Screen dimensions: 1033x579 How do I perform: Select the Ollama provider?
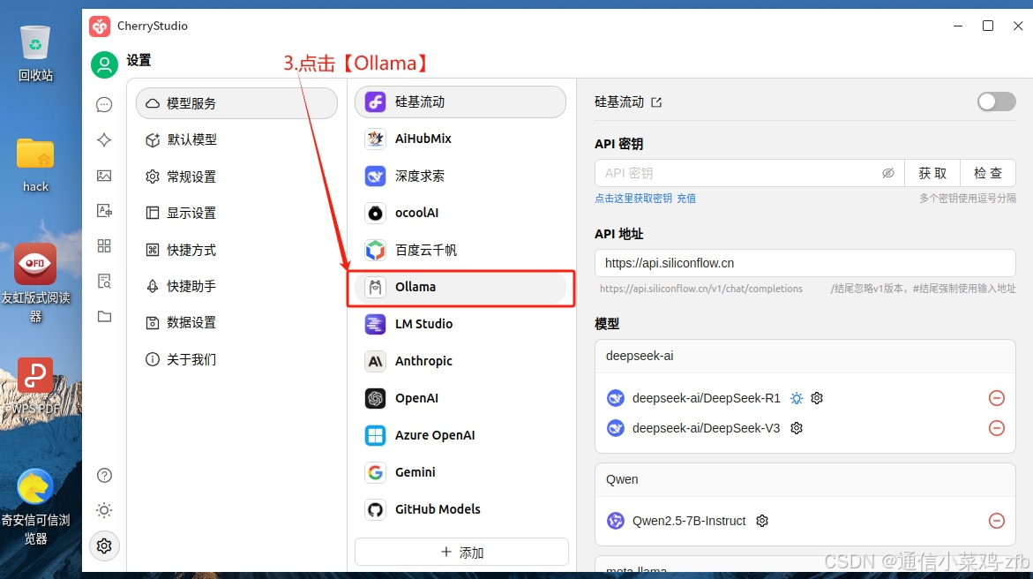coord(460,287)
